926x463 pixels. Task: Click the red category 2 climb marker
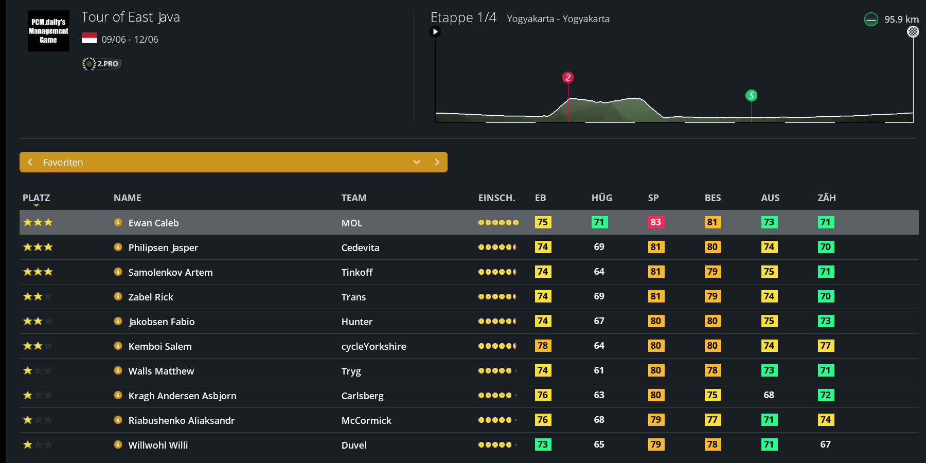[x=567, y=78]
